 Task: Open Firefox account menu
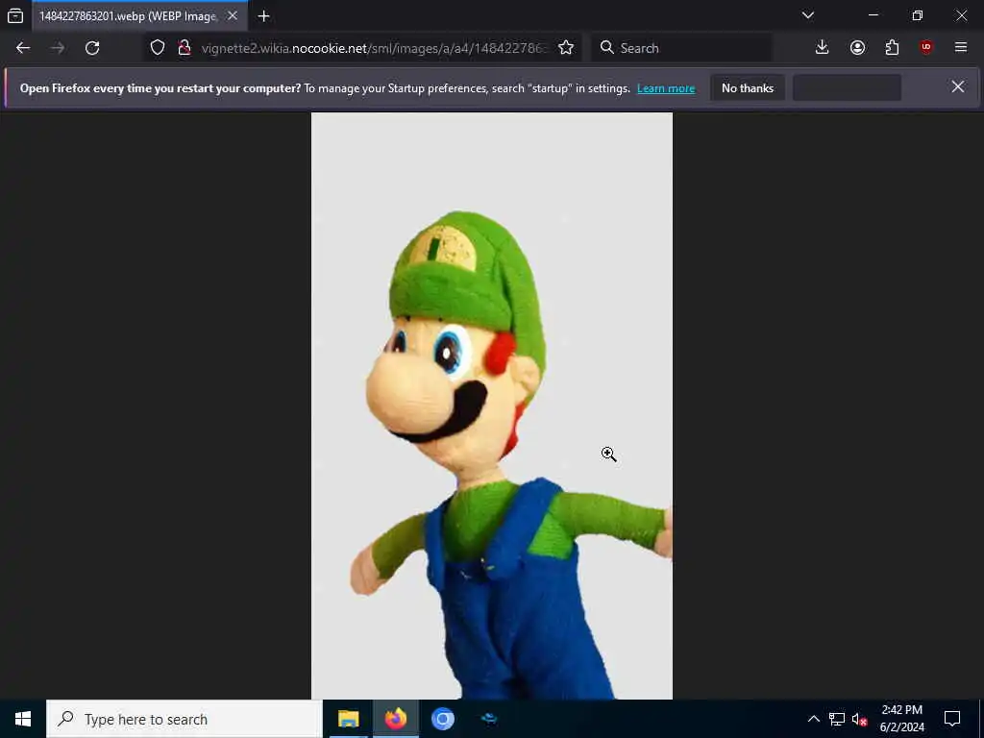tap(857, 48)
